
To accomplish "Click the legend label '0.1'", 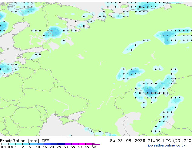I will pos(3,147).
